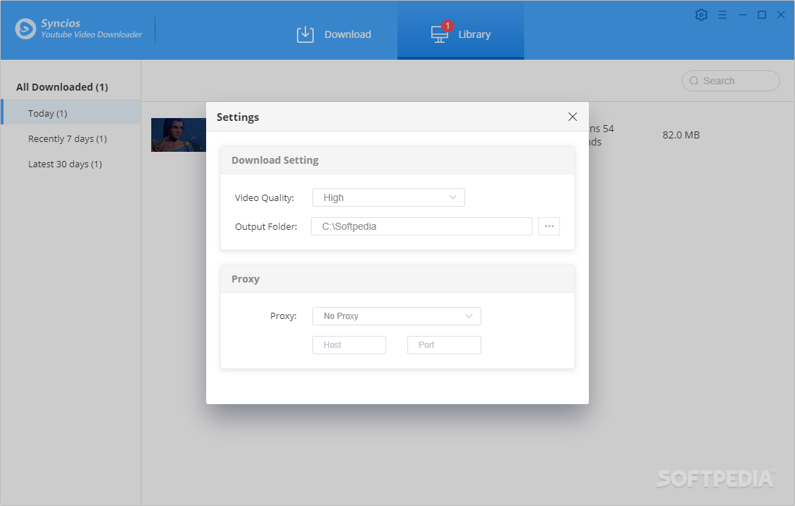
Task: Close the Settings dialog
Action: click(x=573, y=117)
